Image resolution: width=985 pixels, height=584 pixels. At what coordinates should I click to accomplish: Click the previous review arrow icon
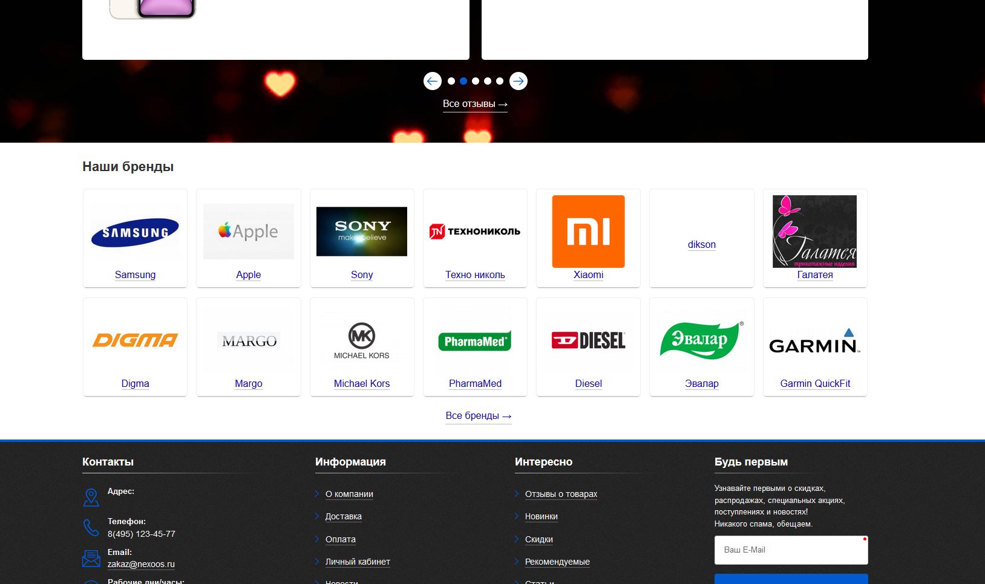432,81
